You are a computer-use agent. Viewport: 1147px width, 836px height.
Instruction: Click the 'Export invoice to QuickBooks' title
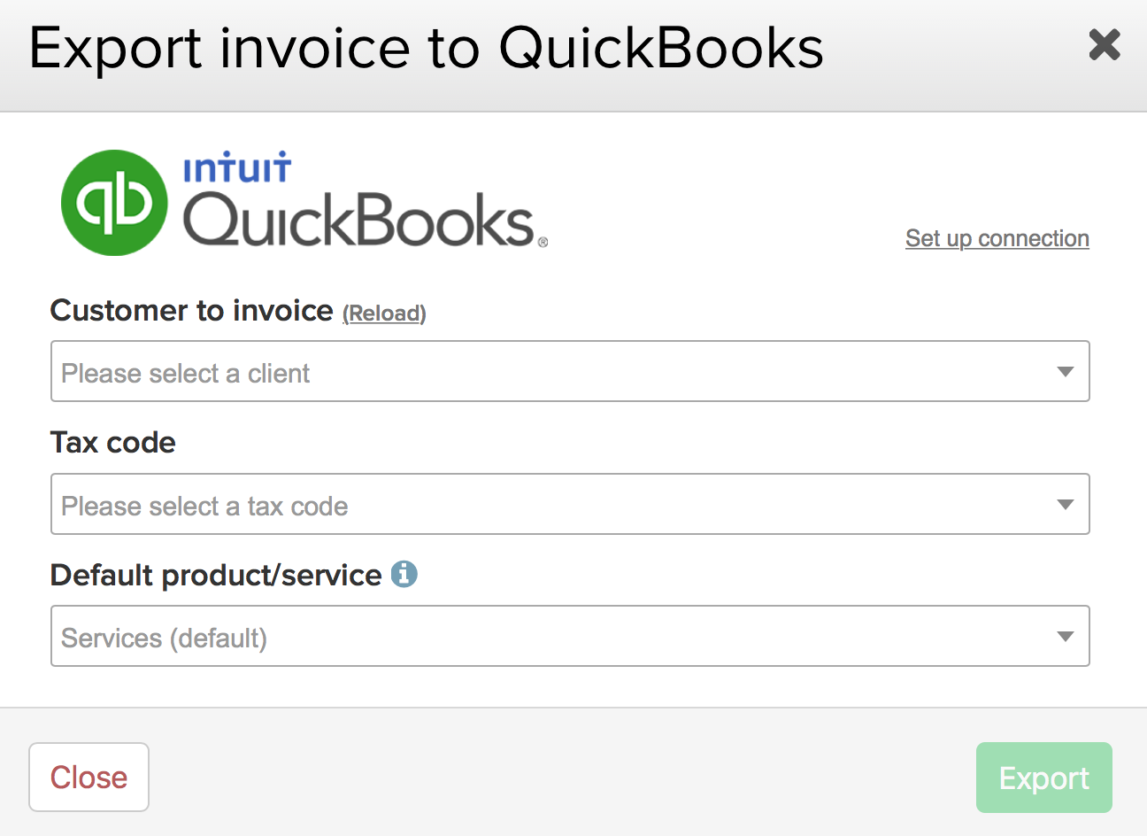[x=427, y=48]
